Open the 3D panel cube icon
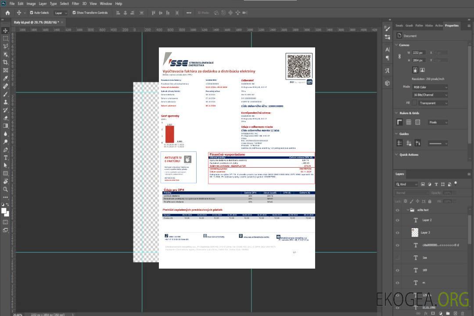Viewport: 474px width, 316px height. click(388, 83)
